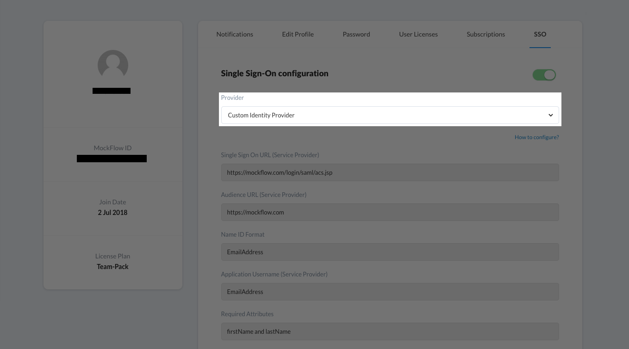Click the Team-Pack license plan text

coord(112,267)
